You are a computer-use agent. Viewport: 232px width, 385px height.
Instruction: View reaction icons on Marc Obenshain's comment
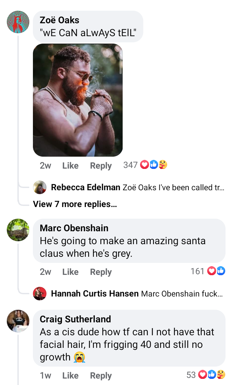pyautogui.click(x=216, y=271)
